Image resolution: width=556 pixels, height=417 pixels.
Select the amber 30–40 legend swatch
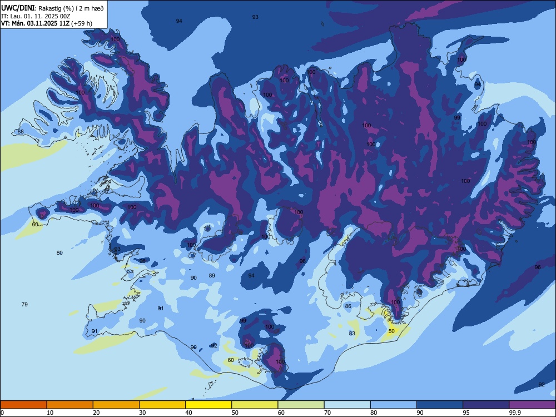pos(162,405)
